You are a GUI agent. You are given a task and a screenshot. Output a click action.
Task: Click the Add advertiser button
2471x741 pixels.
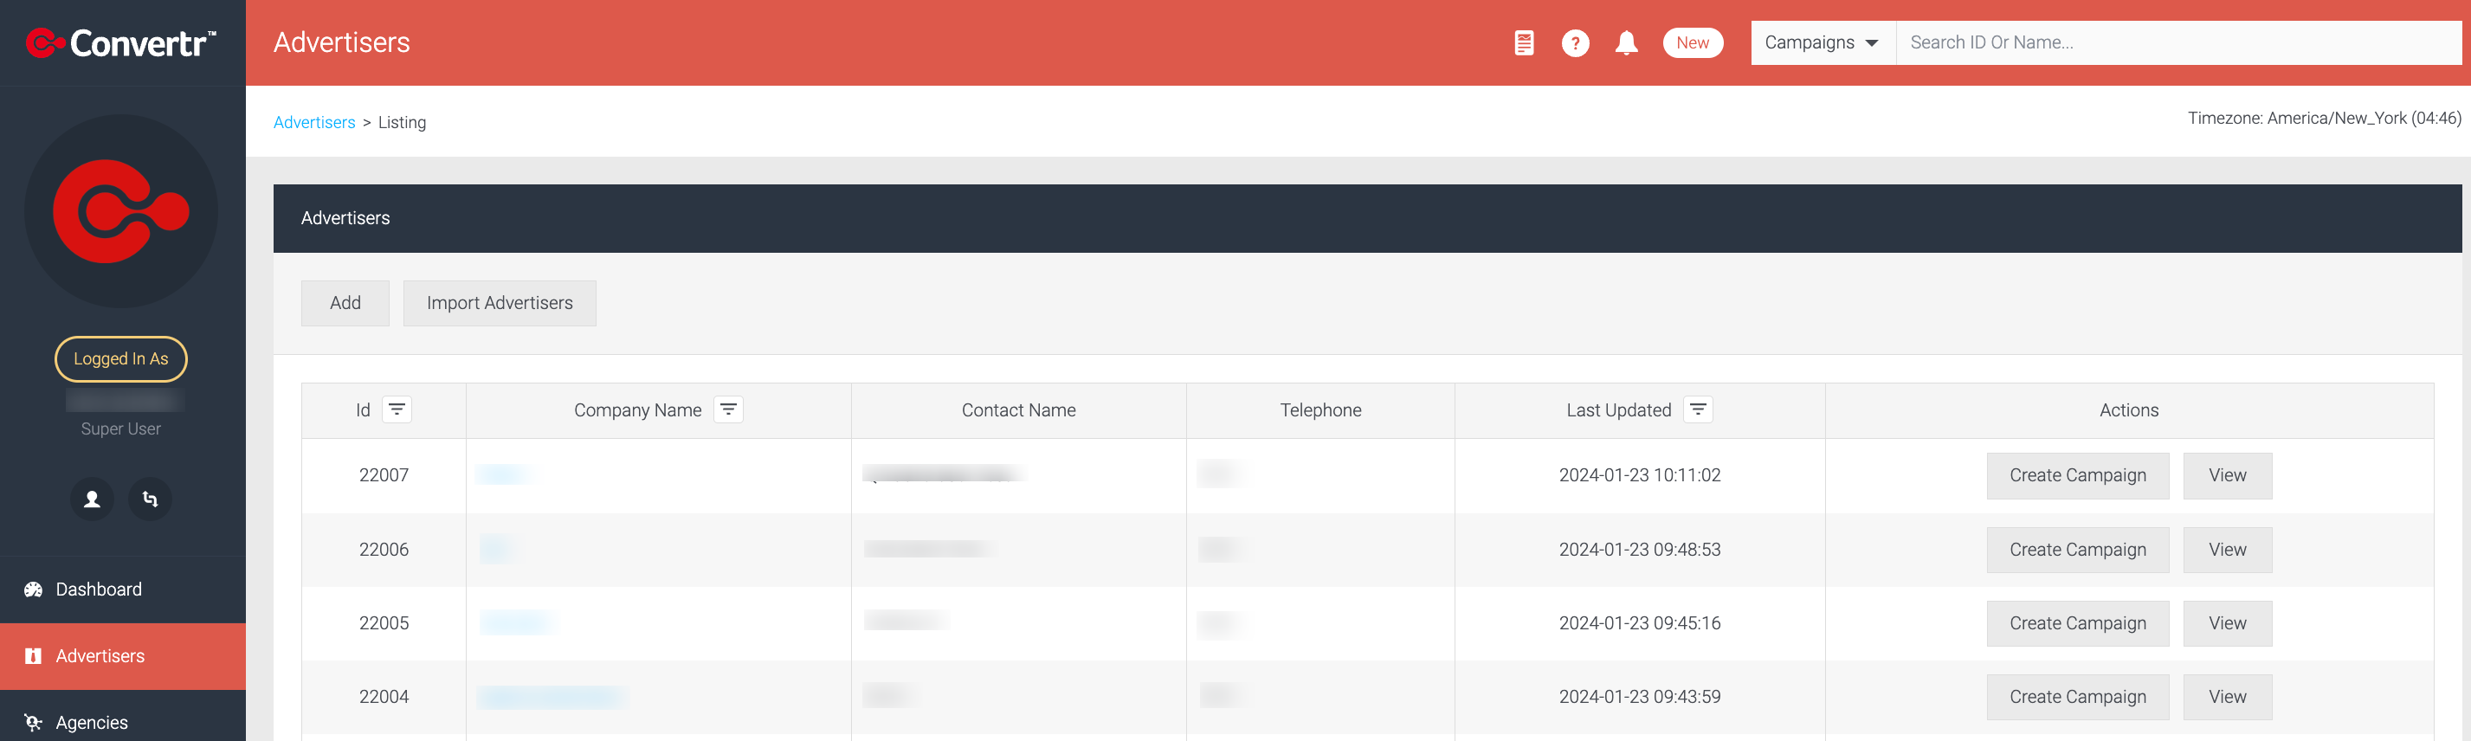point(345,304)
